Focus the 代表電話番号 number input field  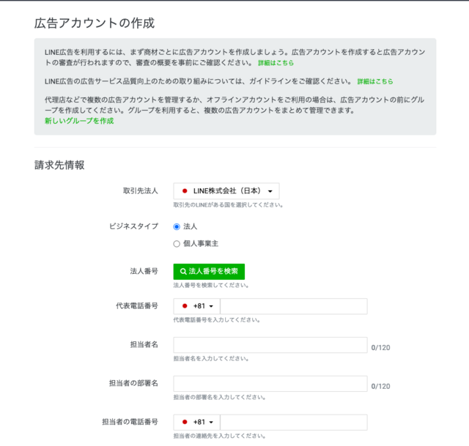[294, 306]
